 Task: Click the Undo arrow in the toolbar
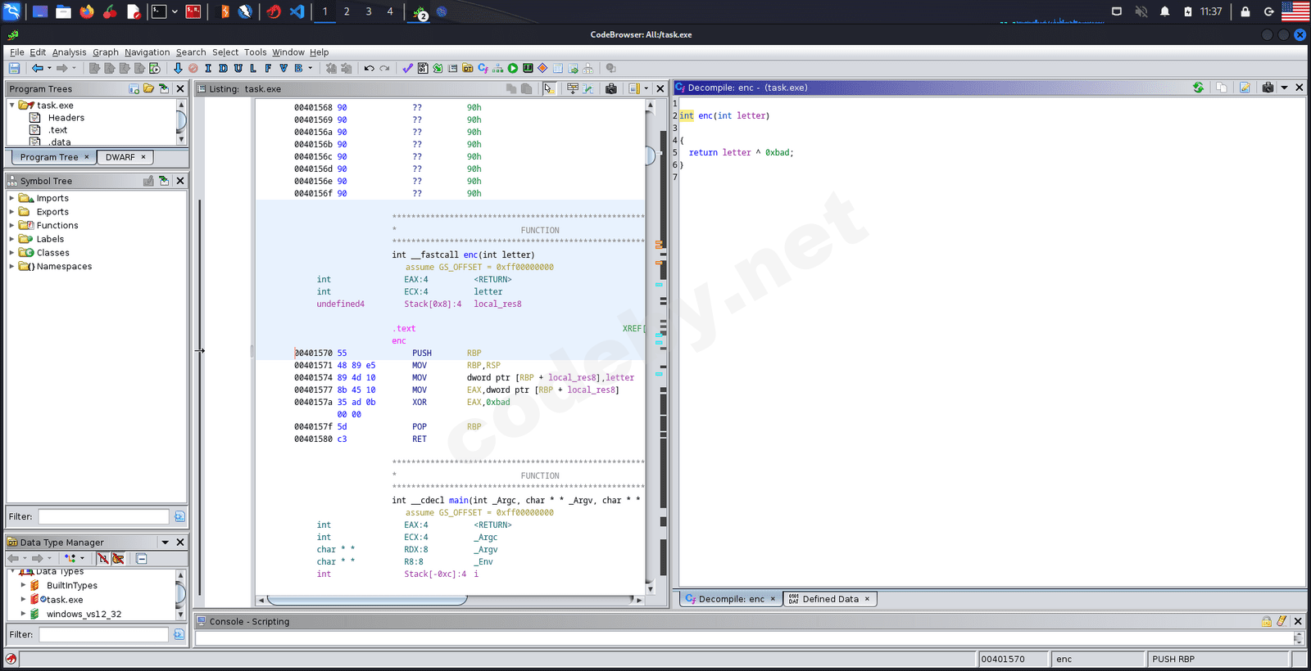(x=370, y=69)
